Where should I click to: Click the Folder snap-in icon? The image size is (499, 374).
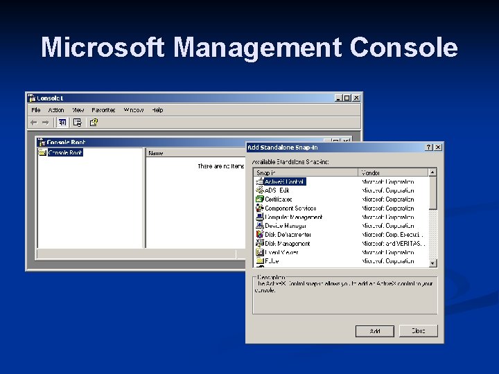click(260, 261)
